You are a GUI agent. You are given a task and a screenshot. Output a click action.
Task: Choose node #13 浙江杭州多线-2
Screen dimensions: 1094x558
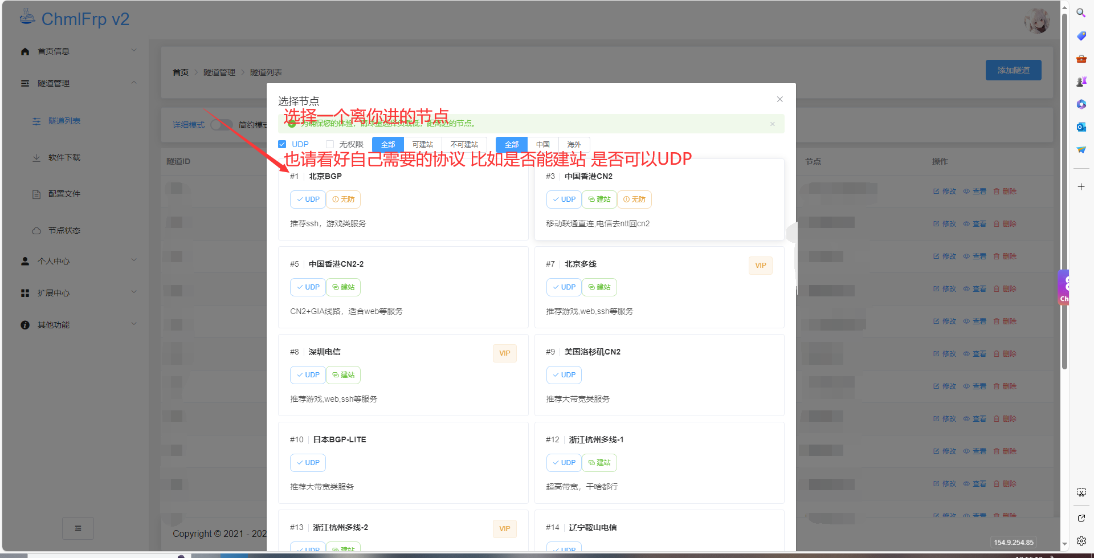point(403,531)
